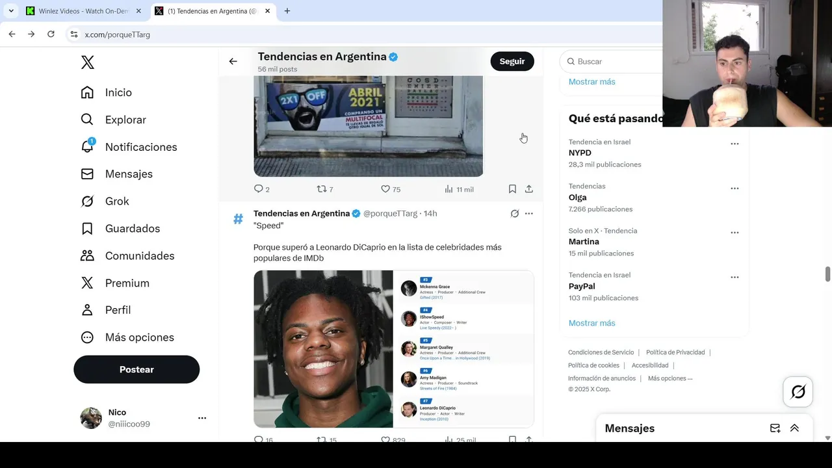Viewport: 832px width, 468px height.
Task: Click Mostrar más above Qué está pasando
Action: (591, 82)
